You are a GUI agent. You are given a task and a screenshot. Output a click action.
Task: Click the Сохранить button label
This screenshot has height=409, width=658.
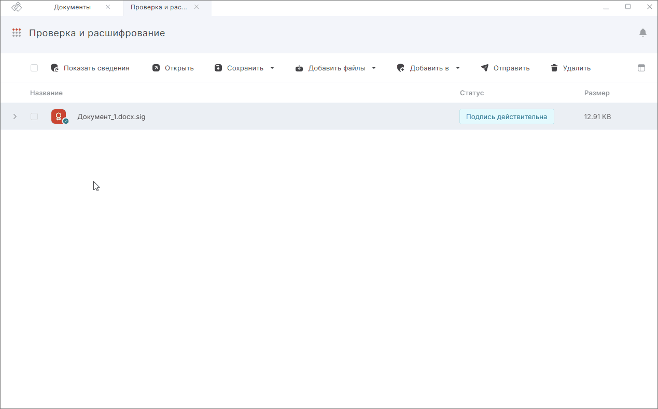pos(245,68)
